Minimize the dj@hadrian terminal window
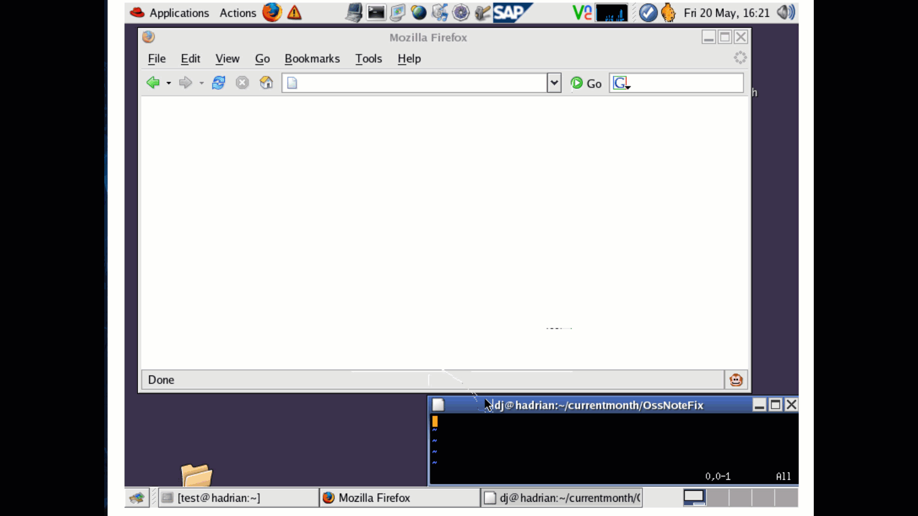 759,405
